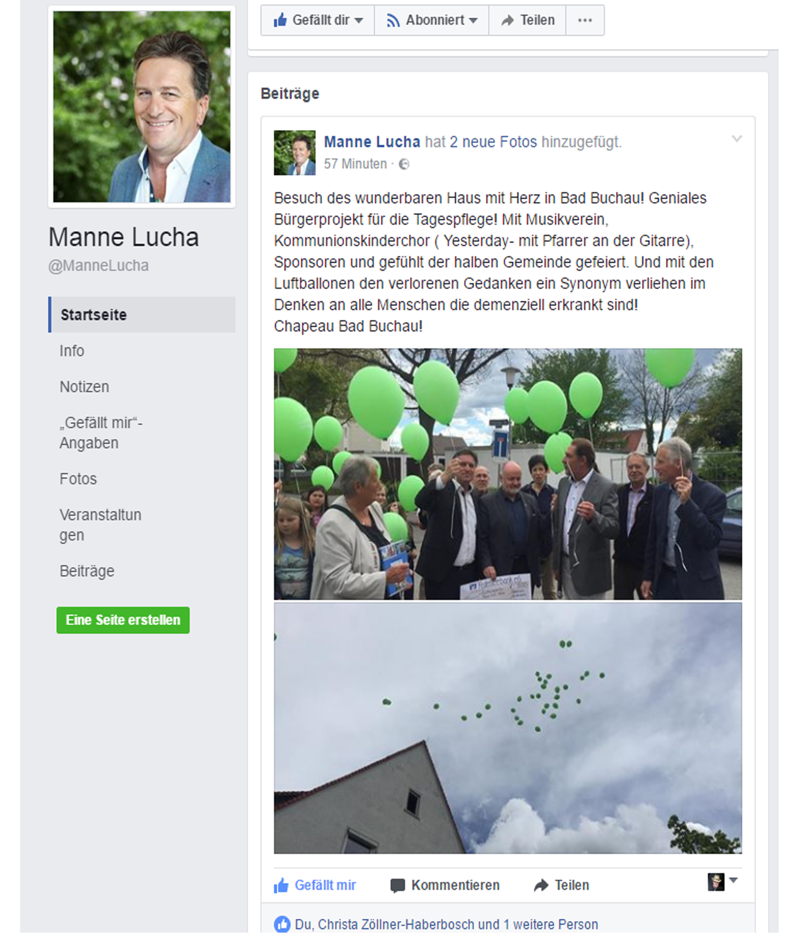
Task: Go to Veranstaltungen in the sidebar
Action: [100, 525]
